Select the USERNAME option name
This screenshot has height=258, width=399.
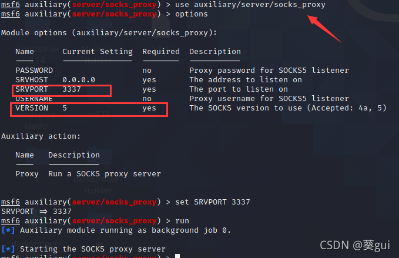point(34,99)
